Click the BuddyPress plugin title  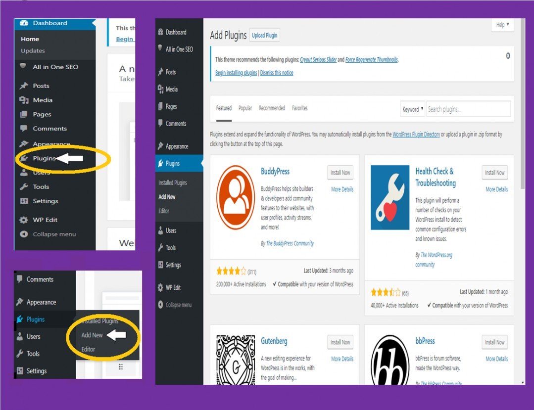pos(275,171)
